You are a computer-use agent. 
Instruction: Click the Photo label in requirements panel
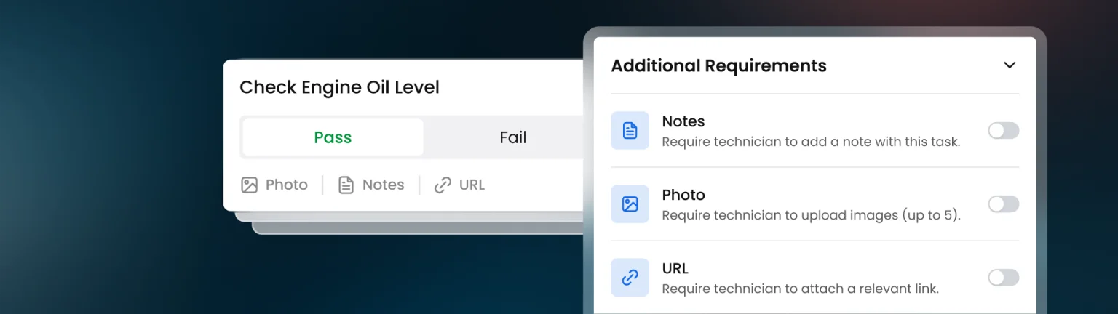(x=683, y=195)
